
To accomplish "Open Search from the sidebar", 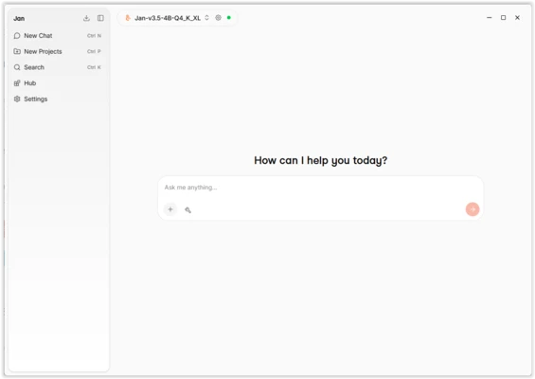I will point(58,67).
